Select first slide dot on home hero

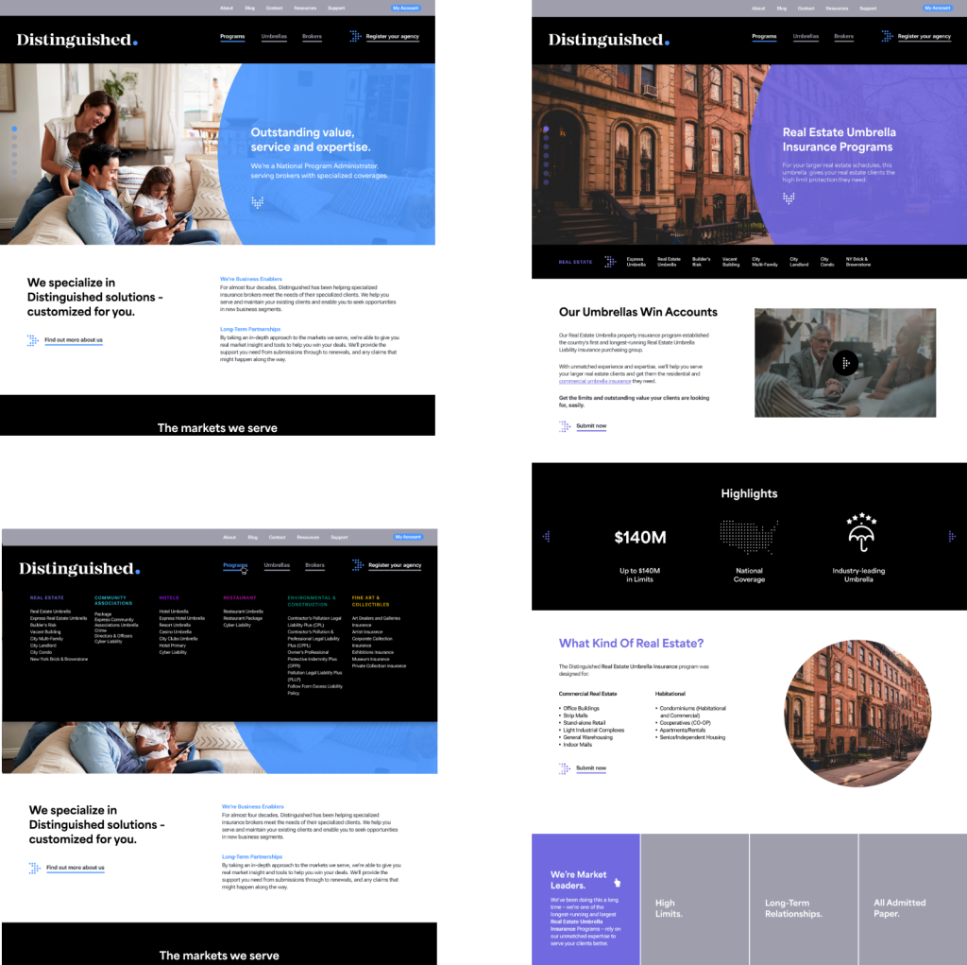pyautogui.click(x=14, y=129)
